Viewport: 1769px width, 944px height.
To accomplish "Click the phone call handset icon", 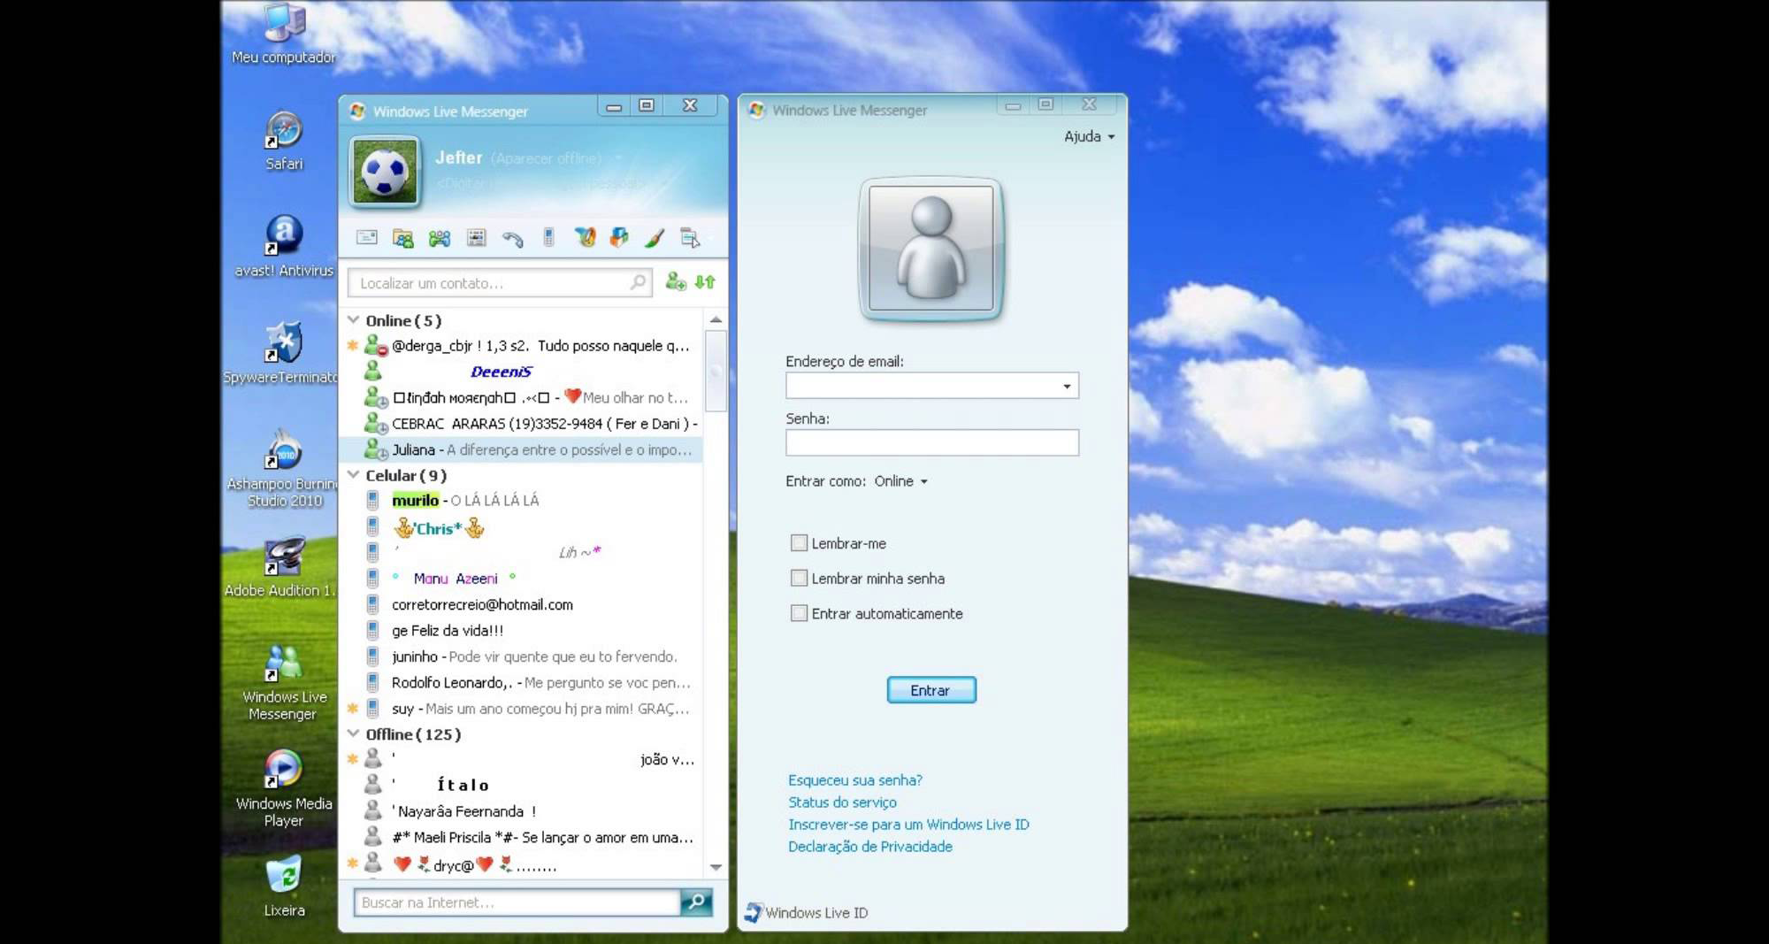I will pyautogui.click(x=512, y=238).
